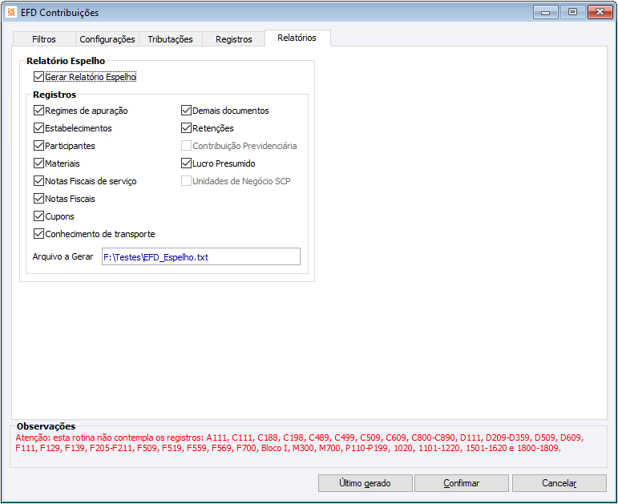Click the Arquivo a Gerar label

(x=63, y=256)
